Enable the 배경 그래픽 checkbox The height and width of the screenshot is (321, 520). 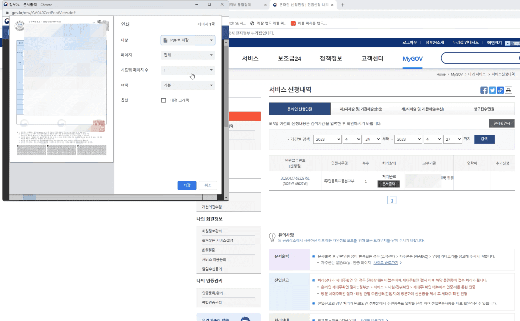[x=164, y=100]
